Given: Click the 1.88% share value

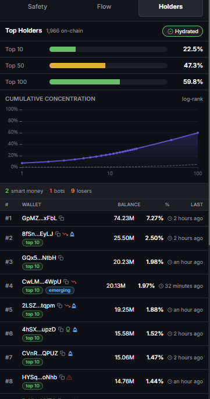Looking at the screenshot, I should (155, 310).
